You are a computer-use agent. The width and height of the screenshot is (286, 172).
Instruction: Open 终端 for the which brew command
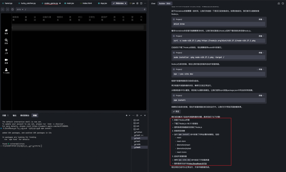pyautogui.click(x=261, y=19)
